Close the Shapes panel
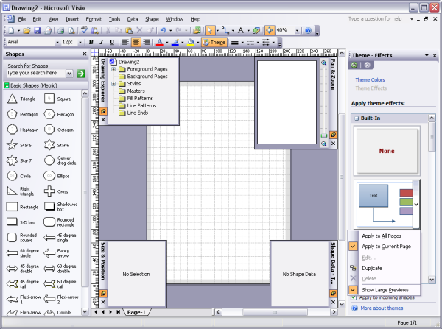442x329 pixels. point(84,54)
